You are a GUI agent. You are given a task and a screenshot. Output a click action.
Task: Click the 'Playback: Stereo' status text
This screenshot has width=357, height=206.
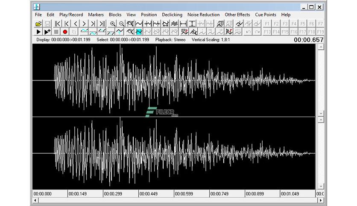(170, 40)
